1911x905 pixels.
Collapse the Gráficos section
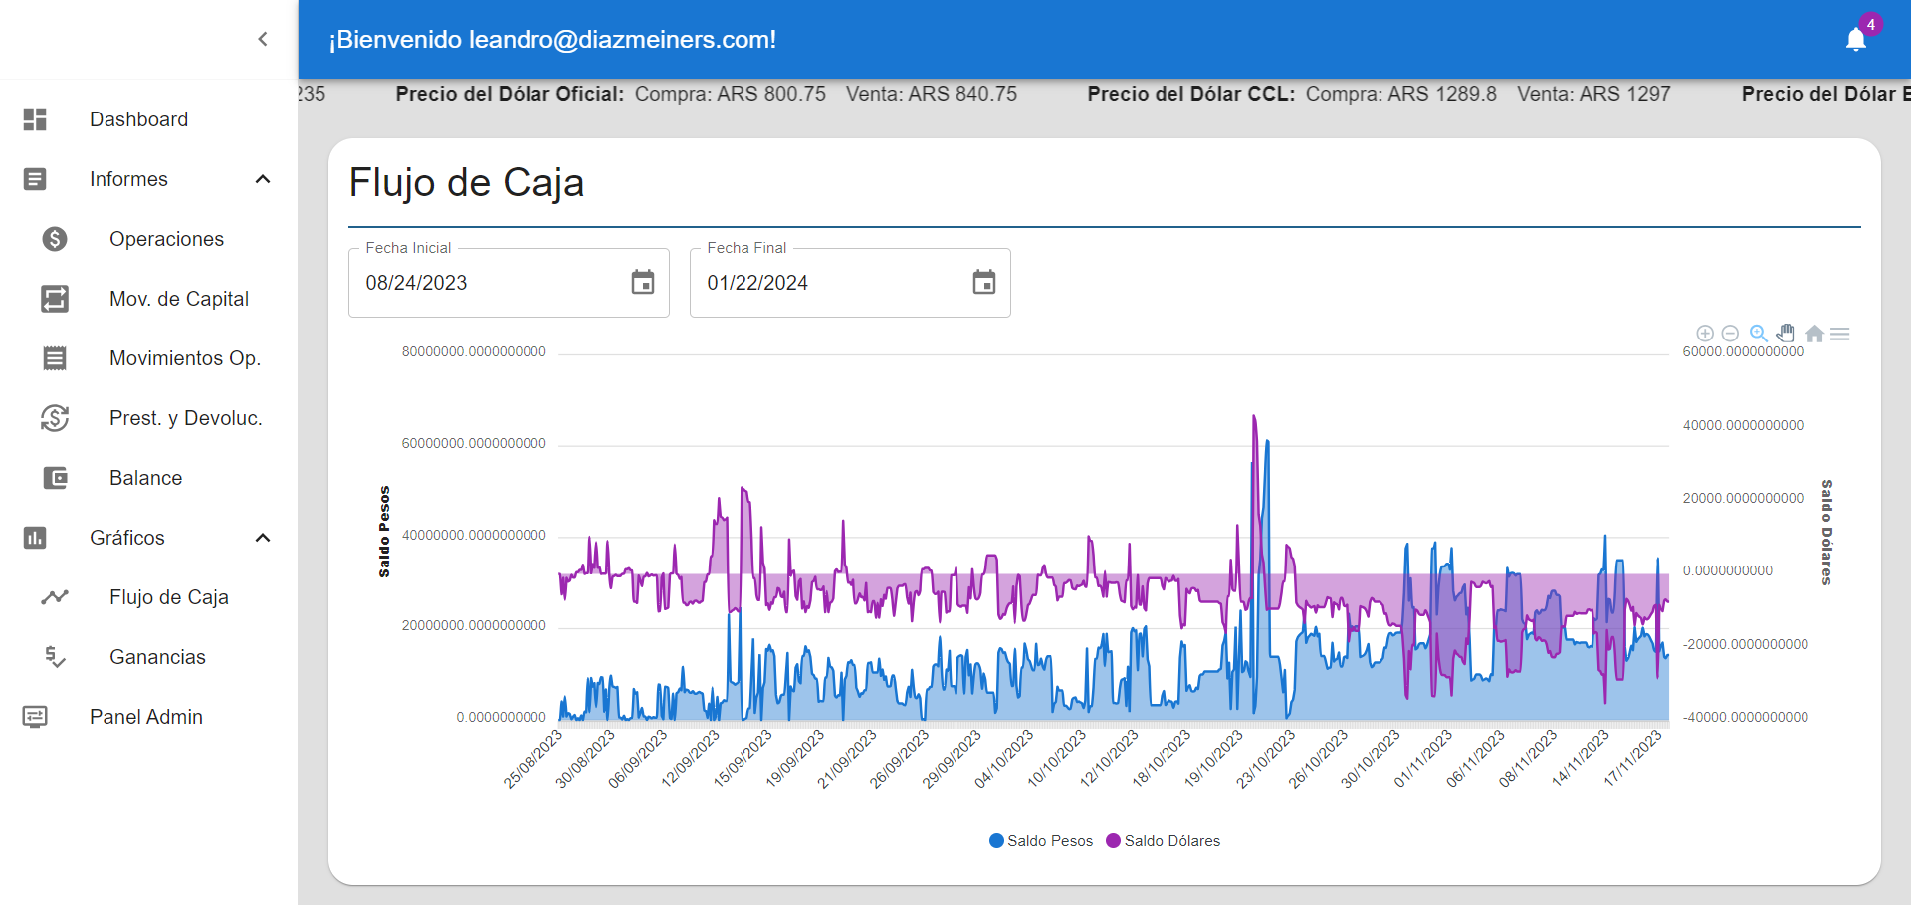point(263,538)
